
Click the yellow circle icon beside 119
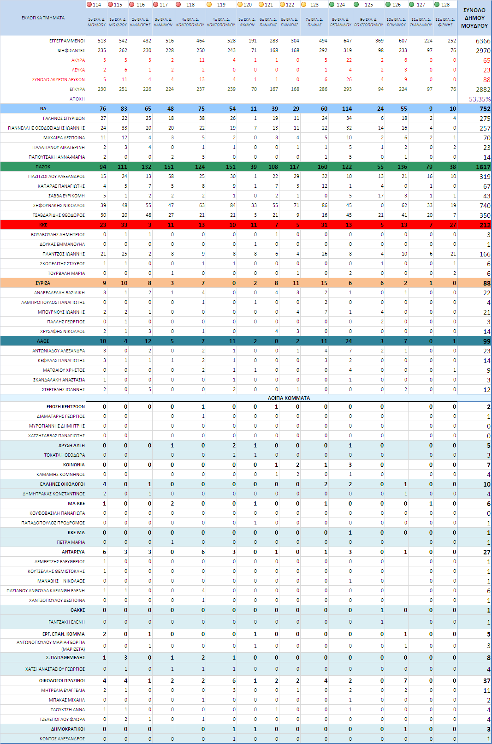209,5
